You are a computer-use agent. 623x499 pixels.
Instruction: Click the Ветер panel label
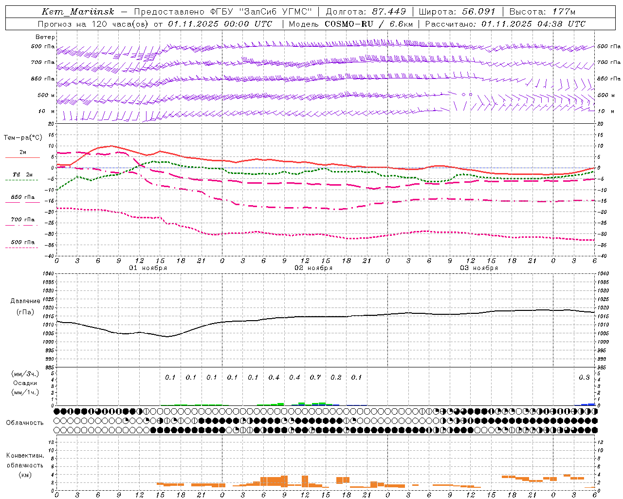point(45,37)
